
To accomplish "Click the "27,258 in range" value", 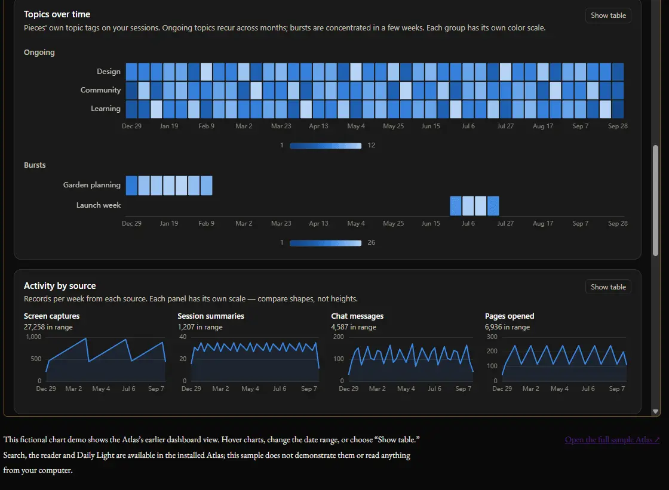I will pos(48,327).
